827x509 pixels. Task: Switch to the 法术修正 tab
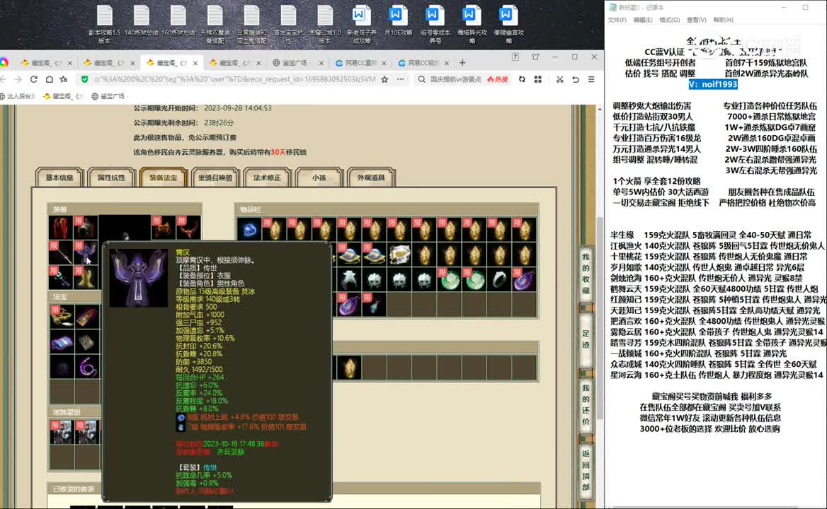point(267,178)
